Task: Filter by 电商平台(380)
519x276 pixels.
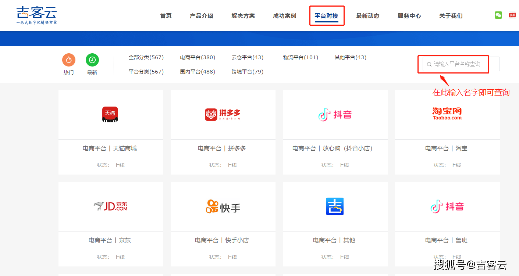Action: tap(198, 57)
